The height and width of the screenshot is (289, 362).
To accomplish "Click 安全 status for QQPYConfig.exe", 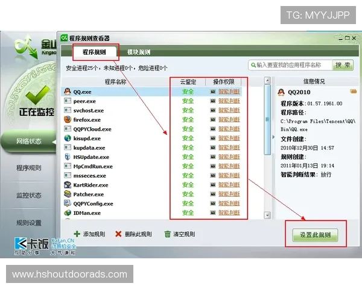I will [188, 204].
